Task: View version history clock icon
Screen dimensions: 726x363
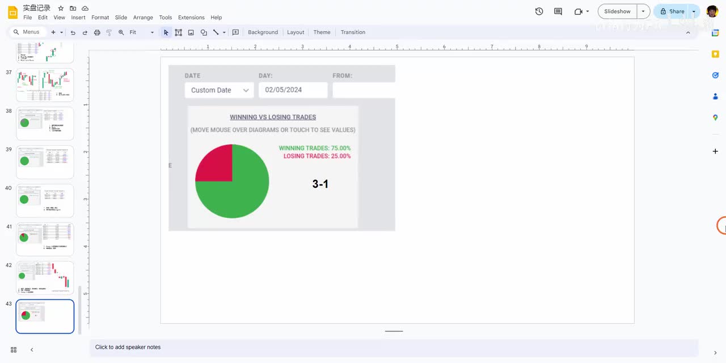Action: coord(539,11)
